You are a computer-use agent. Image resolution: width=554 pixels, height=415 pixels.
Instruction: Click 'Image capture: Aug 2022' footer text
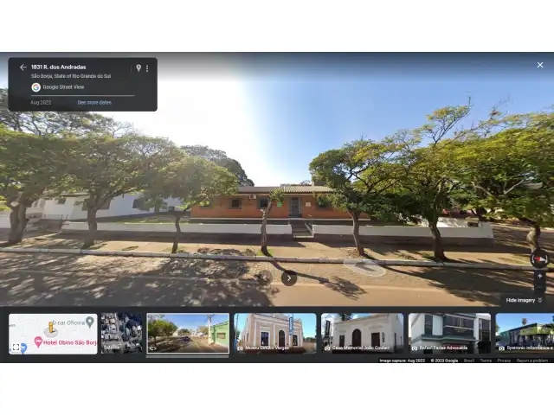coord(402,361)
